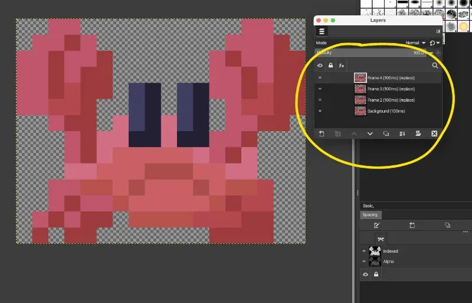Open layer search magnifier icon
Viewport: 472px width, 303px height.
tap(435, 66)
